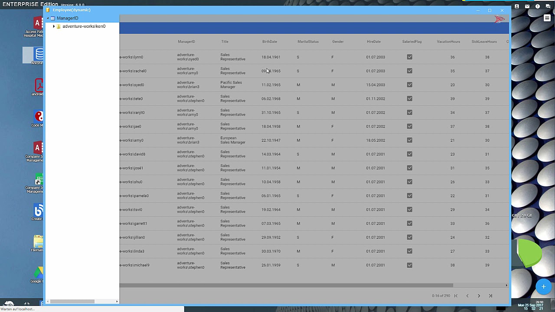
Task: Select the adventure-works\ken0 folder item
Action: (x=84, y=26)
